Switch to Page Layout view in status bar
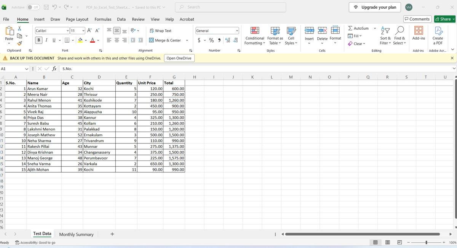 (x=388, y=242)
